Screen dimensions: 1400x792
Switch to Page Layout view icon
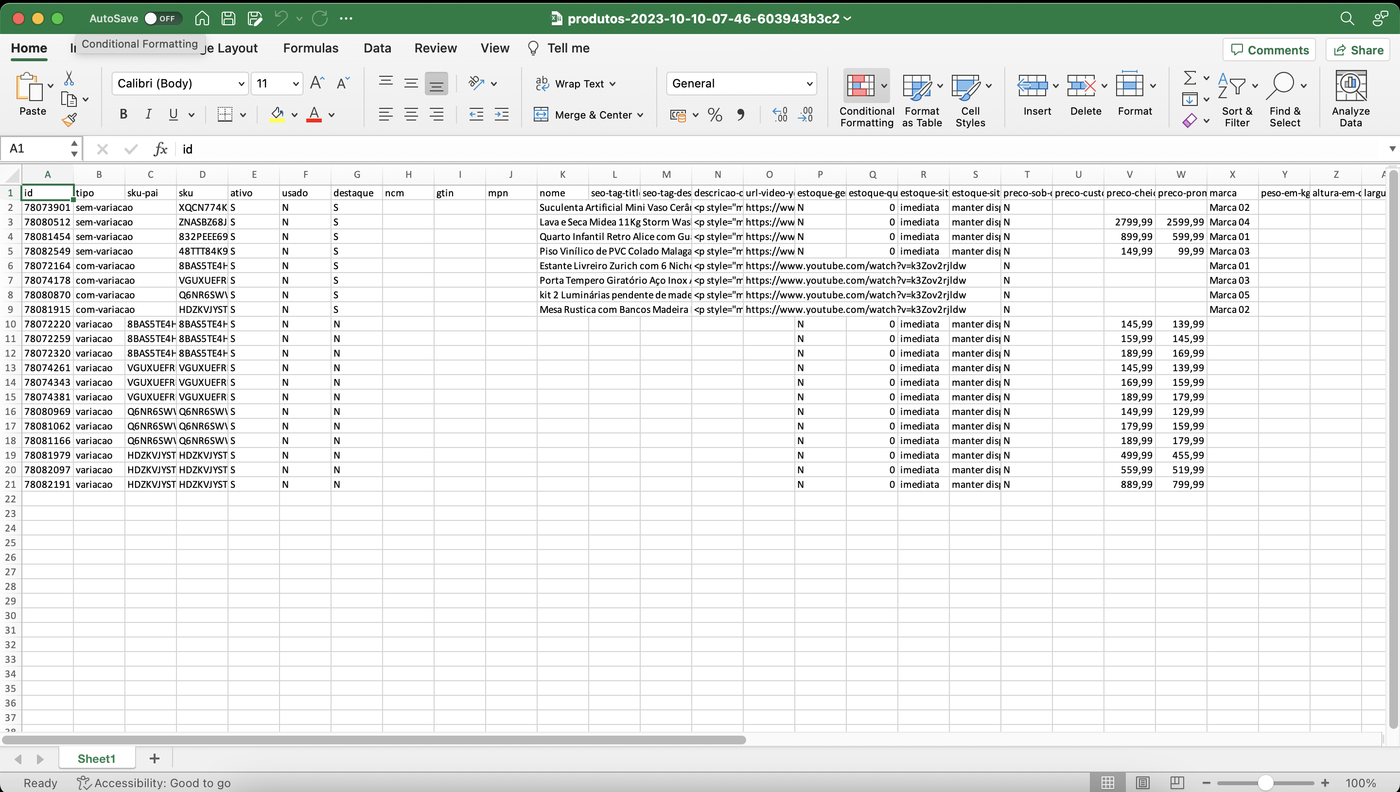1142,783
